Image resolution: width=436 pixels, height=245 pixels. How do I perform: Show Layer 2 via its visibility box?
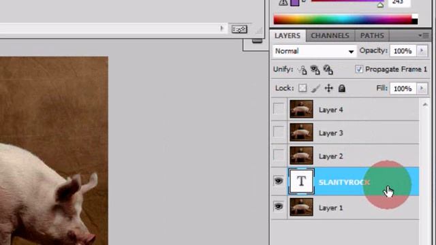click(279, 155)
